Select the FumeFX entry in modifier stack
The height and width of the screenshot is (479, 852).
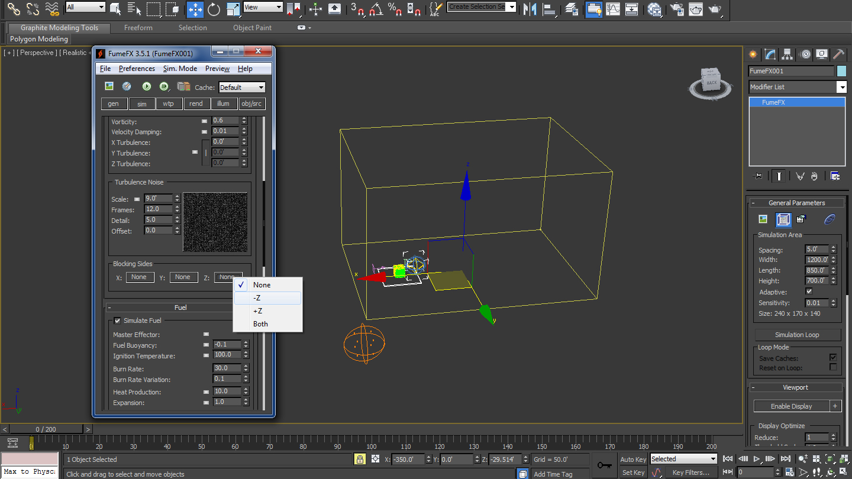click(x=797, y=102)
